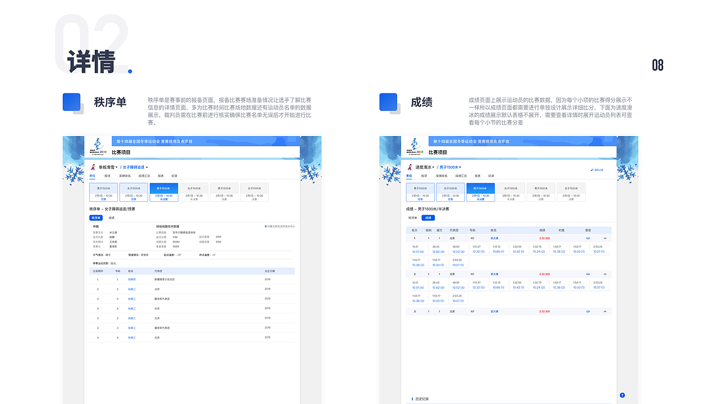
Task: Select highlighted 男子1500米 半决赛 card in left mockup
Action: (164, 192)
